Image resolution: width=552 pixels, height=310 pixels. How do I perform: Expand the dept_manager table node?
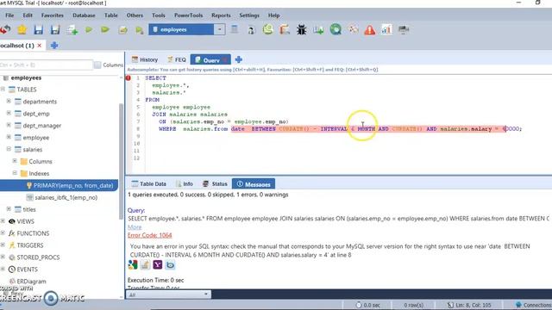(9, 125)
